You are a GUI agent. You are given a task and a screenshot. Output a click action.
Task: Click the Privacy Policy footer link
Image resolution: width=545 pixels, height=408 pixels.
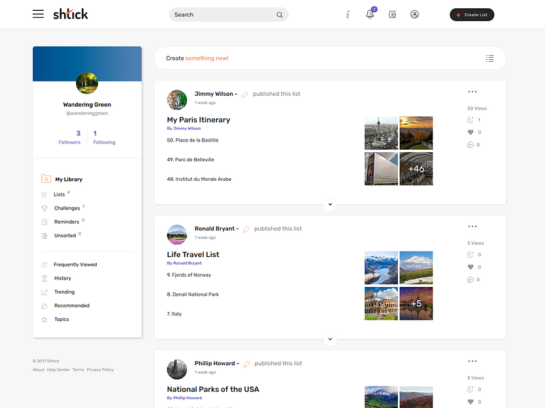100,370
